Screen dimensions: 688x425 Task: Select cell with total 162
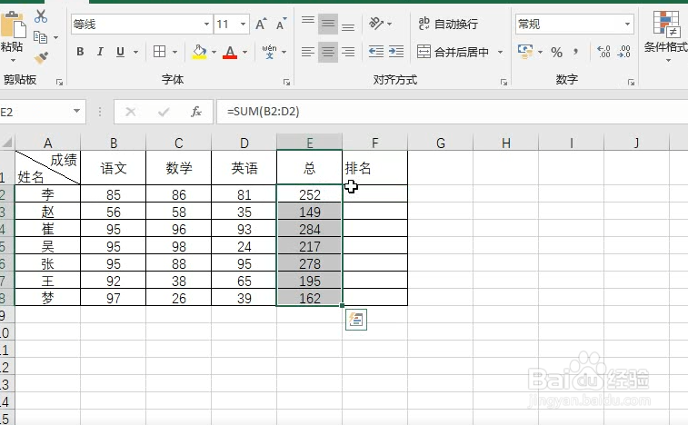point(309,298)
